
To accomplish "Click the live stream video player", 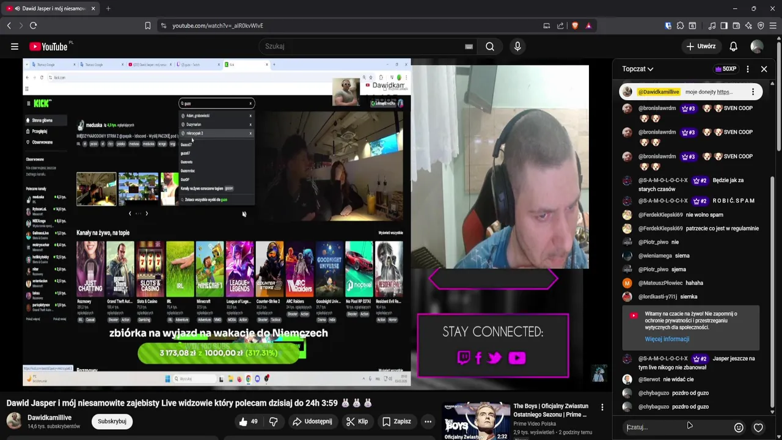I will point(305,224).
